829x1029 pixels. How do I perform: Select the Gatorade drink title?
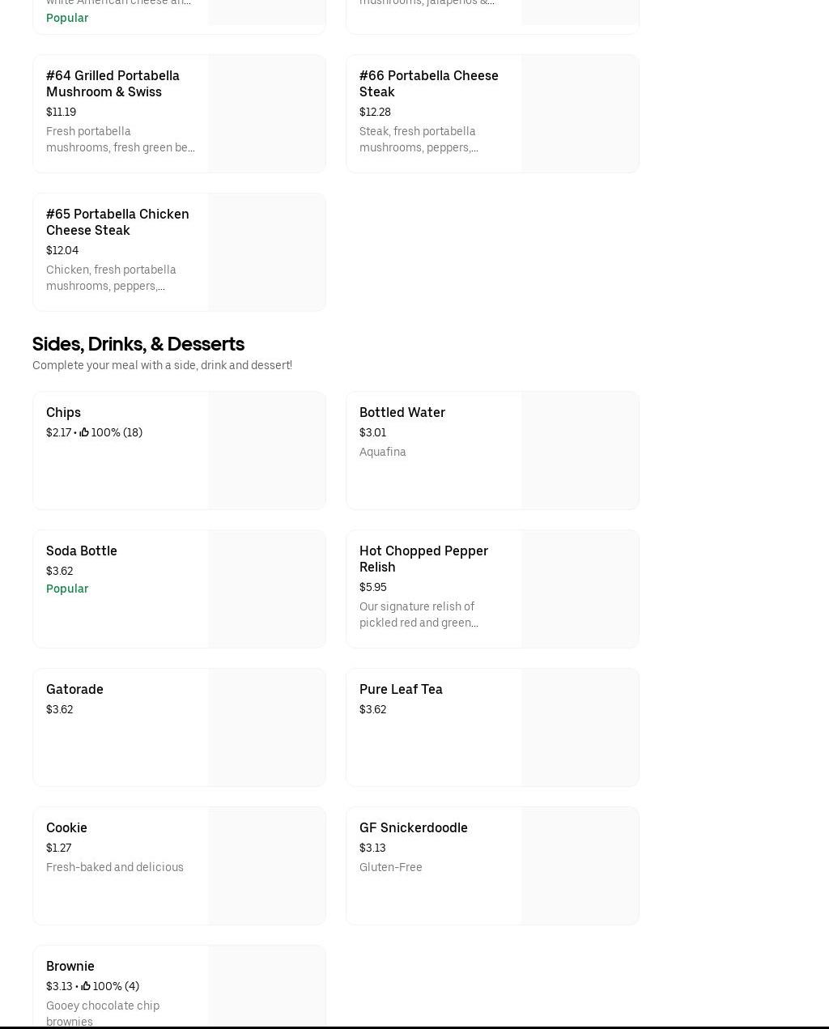point(74,689)
